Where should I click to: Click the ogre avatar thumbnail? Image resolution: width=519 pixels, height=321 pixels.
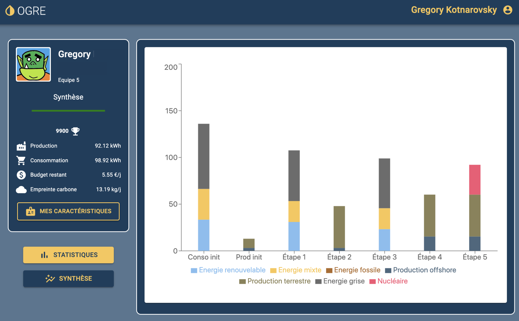coord(33,64)
